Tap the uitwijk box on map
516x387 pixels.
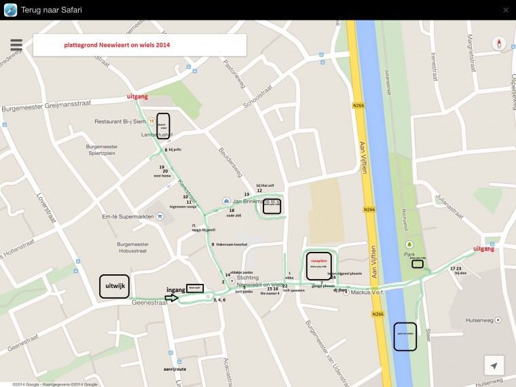(x=113, y=287)
